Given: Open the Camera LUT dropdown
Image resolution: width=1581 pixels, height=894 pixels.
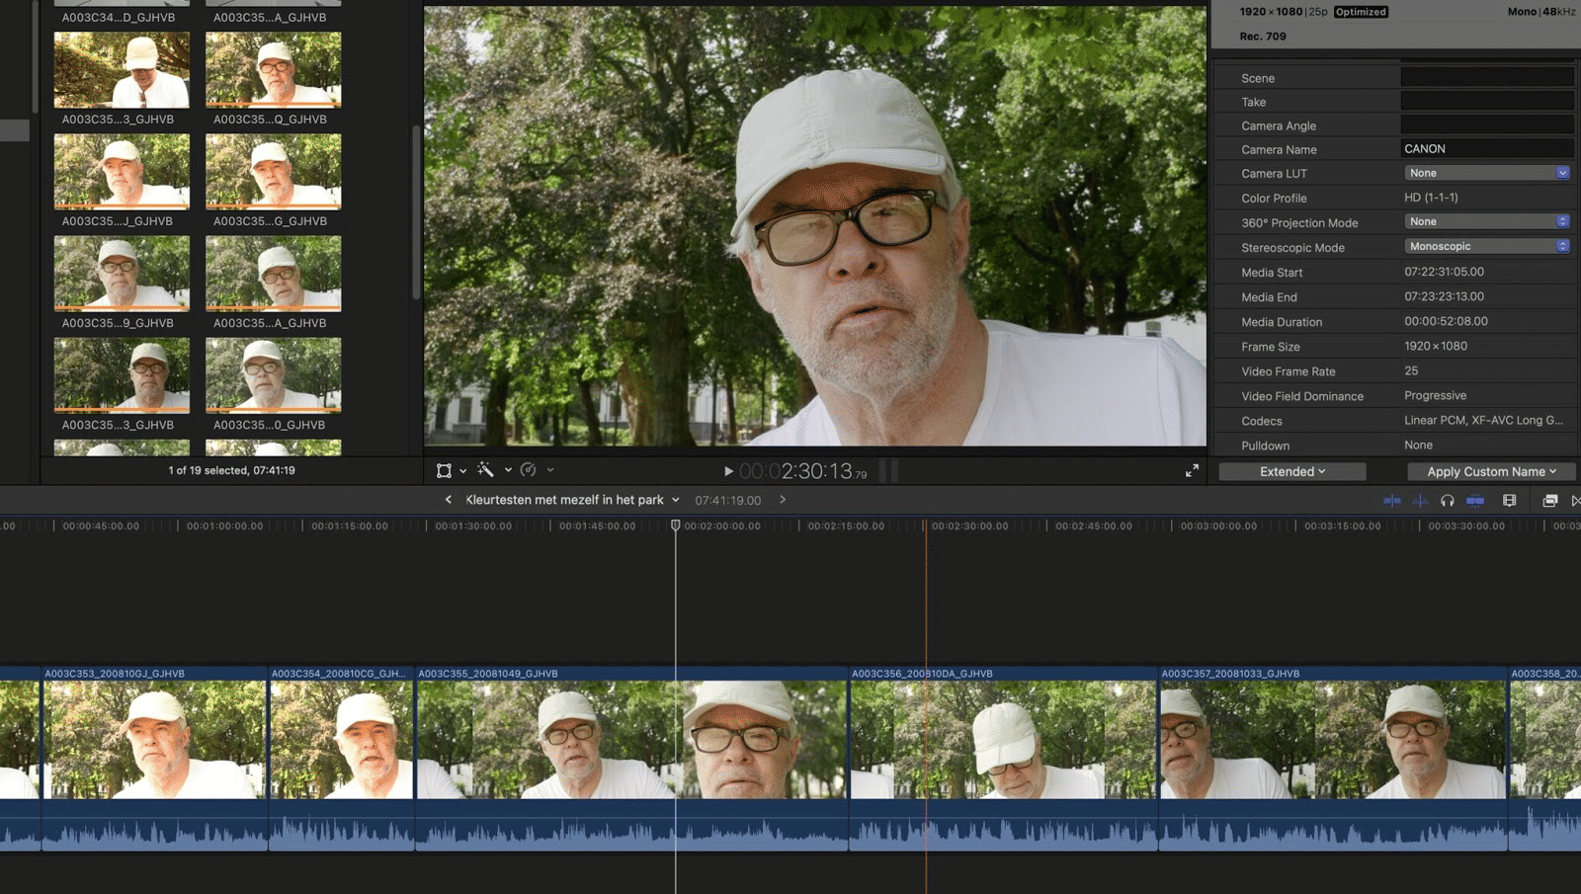Looking at the screenshot, I should pyautogui.click(x=1486, y=173).
